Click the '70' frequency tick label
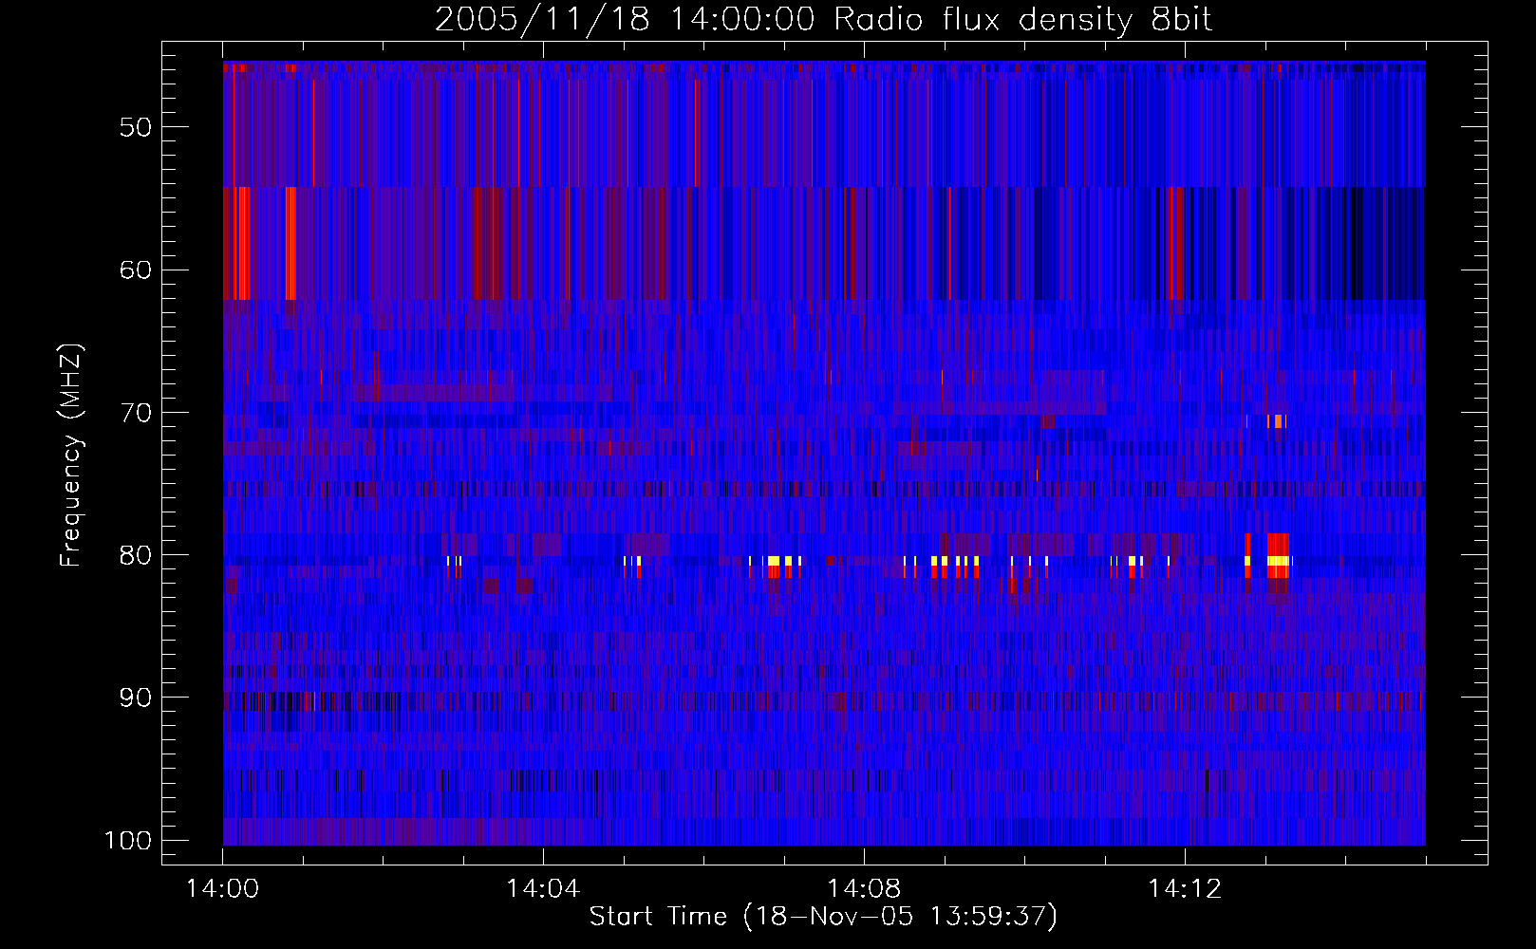Viewport: 1536px width, 949px height. coord(136,413)
